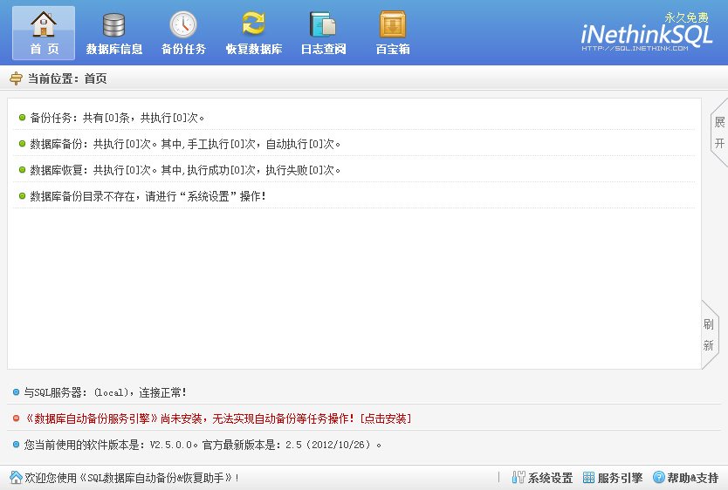Click the 数据库恢复 statistics line
The image size is (728, 490).
[x=185, y=170]
